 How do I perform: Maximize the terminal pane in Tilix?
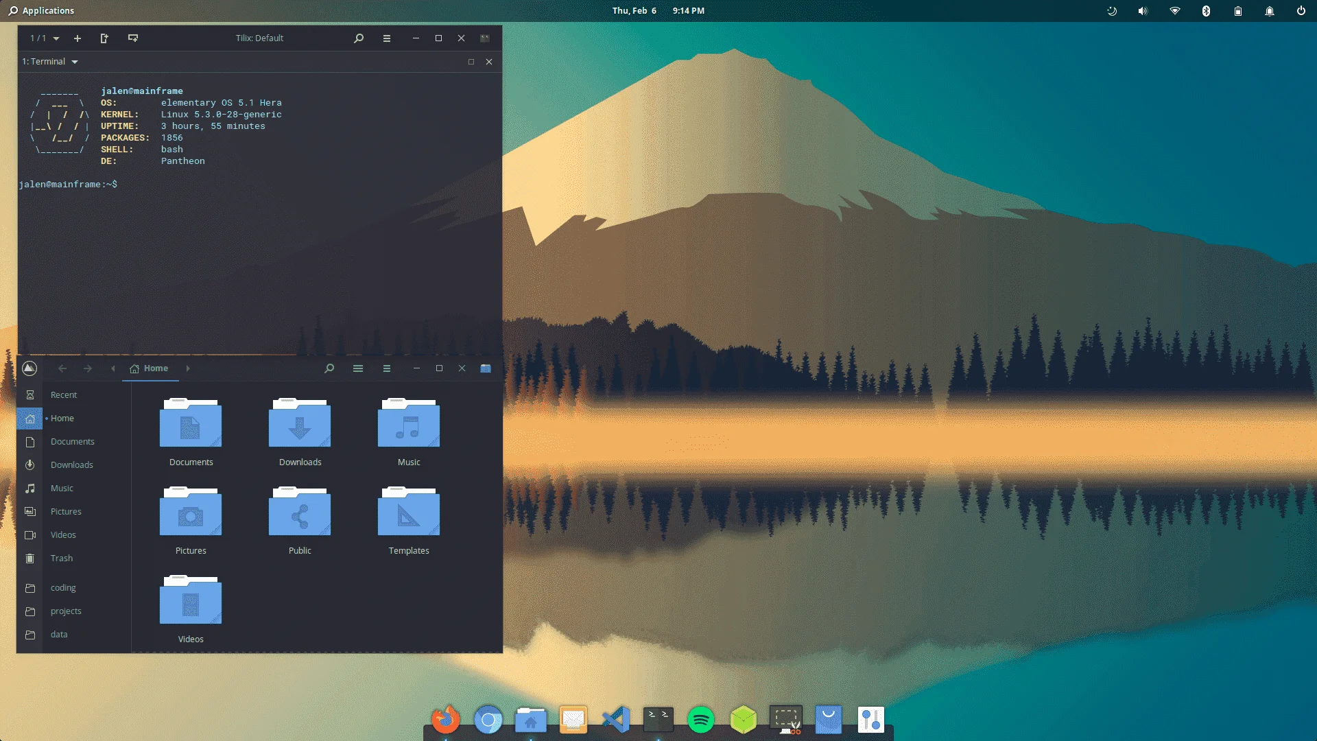point(471,62)
